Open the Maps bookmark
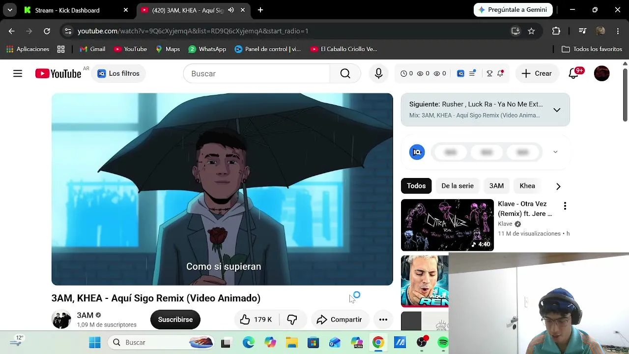 (x=168, y=49)
